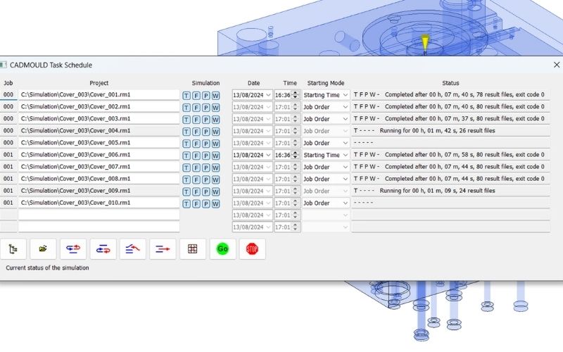Toggle T simulation for Cover_004.rm1
The height and width of the screenshot is (352, 563).
pos(186,132)
